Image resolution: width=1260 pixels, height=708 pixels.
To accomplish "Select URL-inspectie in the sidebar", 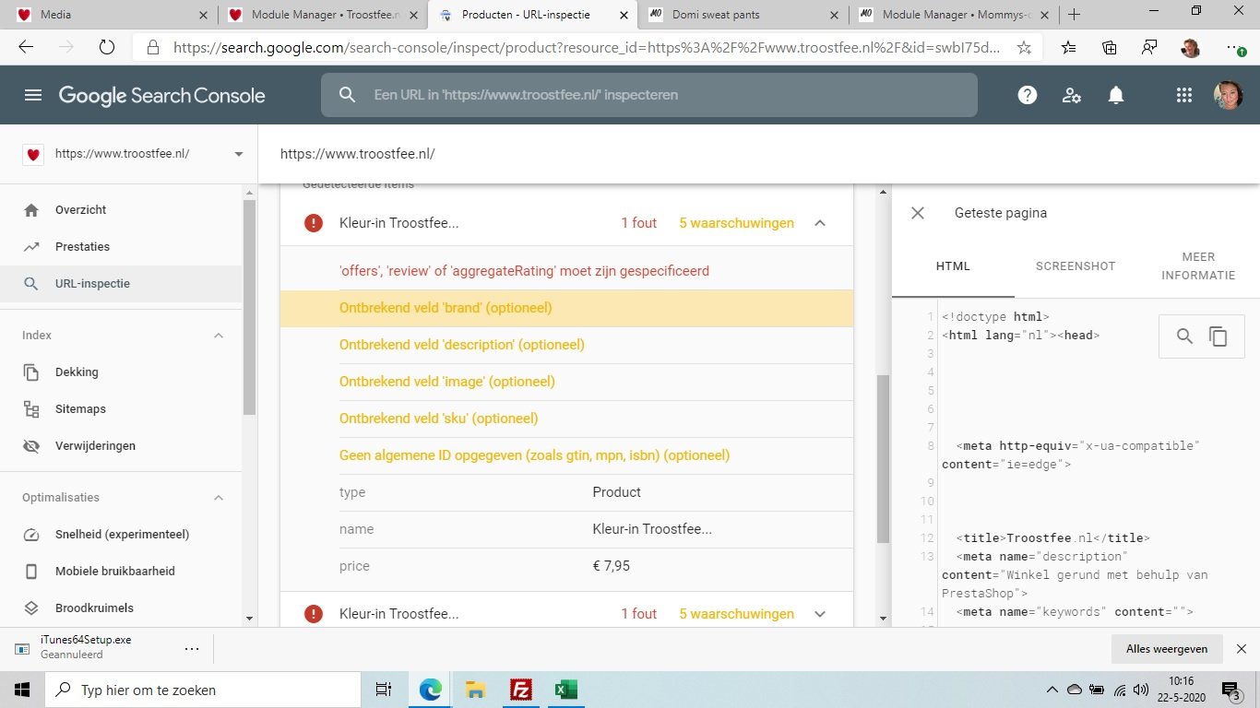I will tap(122, 284).
